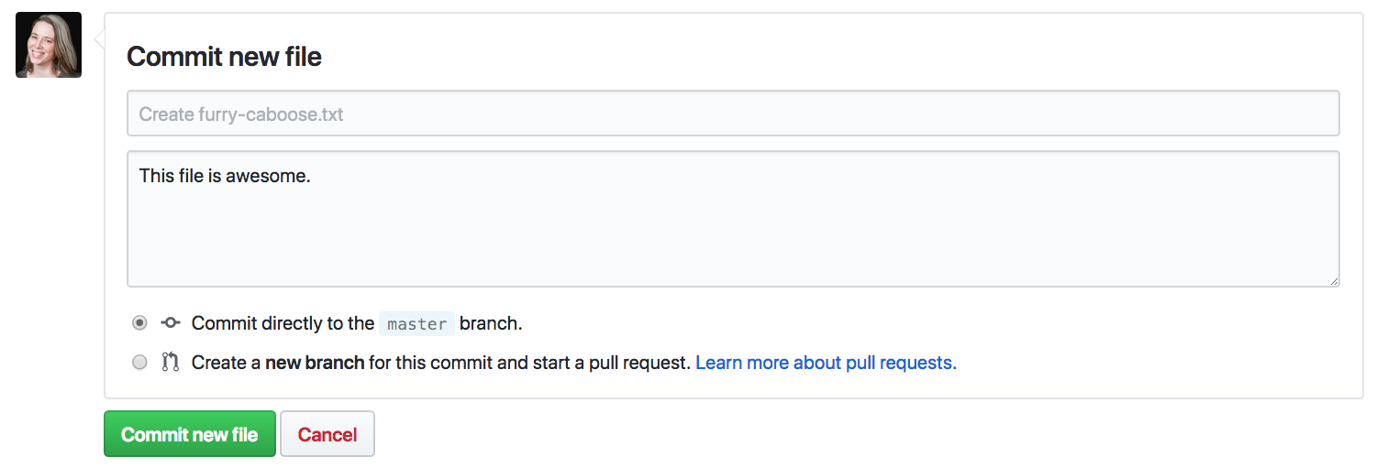Select the commit directly to master radio button
The height and width of the screenshot is (468, 1376).
(139, 323)
